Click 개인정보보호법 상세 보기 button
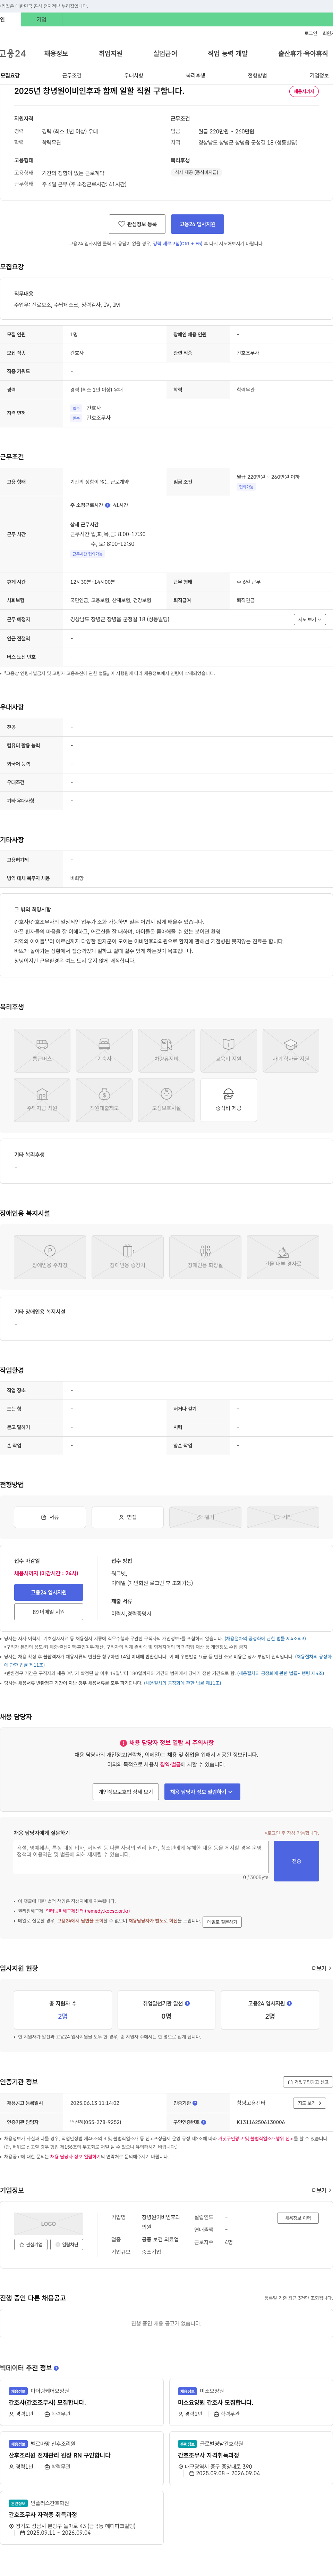The height and width of the screenshot is (2576, 333). [x=126, y=1792]
